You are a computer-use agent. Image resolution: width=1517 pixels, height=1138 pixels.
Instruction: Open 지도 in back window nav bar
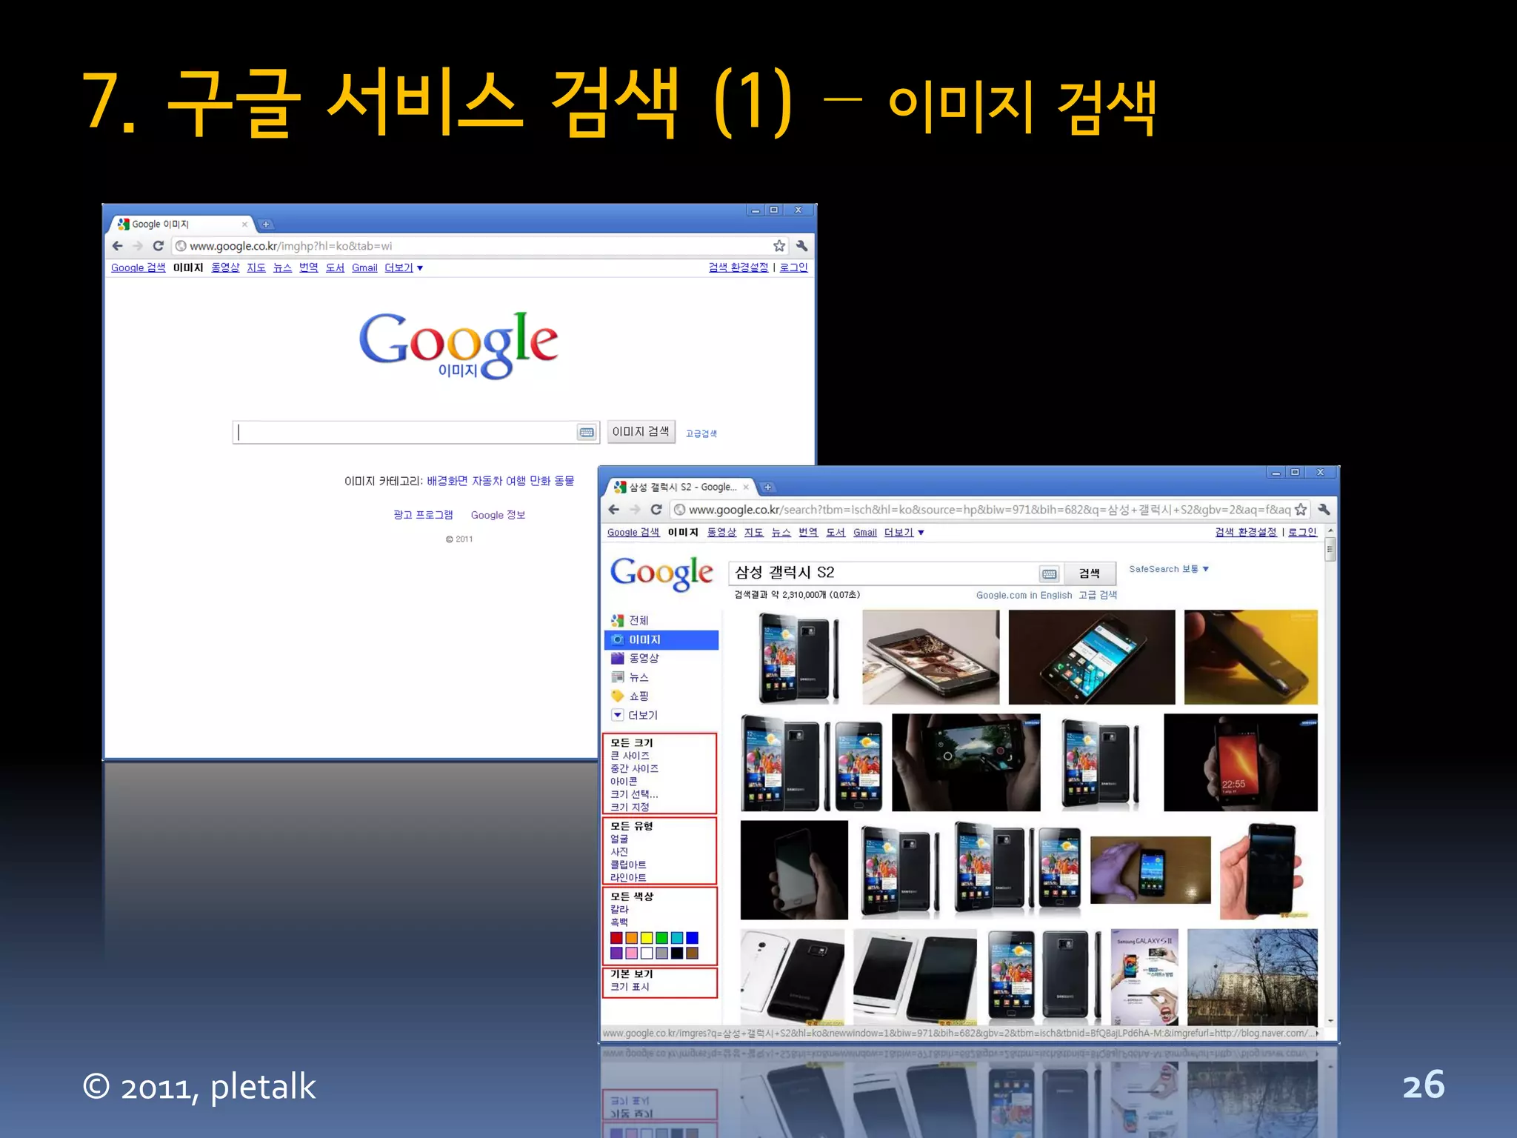(256, 267)
